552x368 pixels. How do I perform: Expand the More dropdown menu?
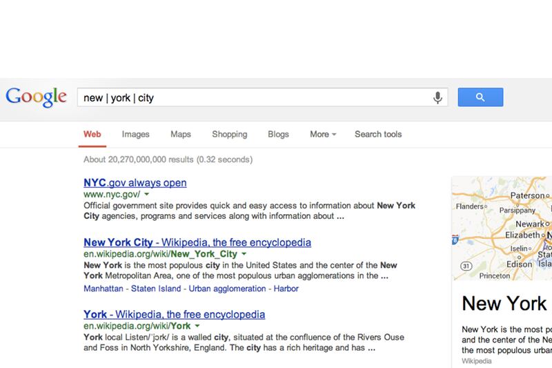click(x=323, y=134)
